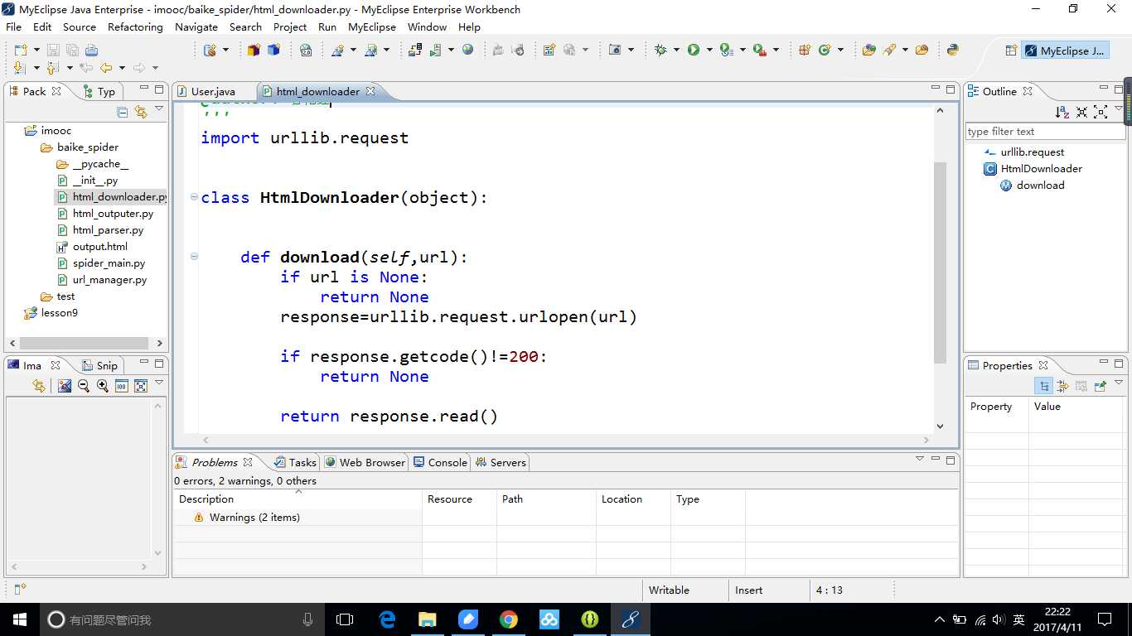Click the Sort icon in Outline view
Screen dimensions: 1132x636
coord(1062,112)
